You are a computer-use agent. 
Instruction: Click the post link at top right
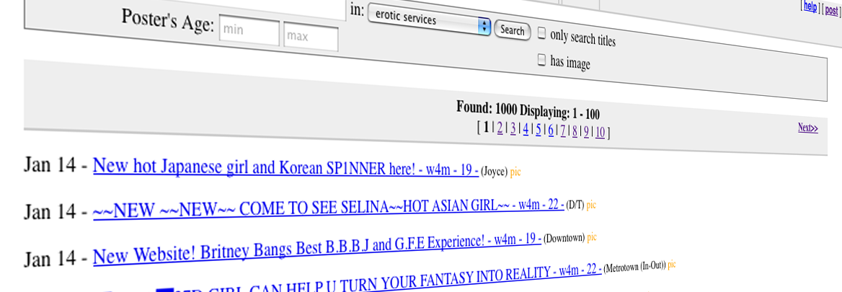click(x=830, y=9)
